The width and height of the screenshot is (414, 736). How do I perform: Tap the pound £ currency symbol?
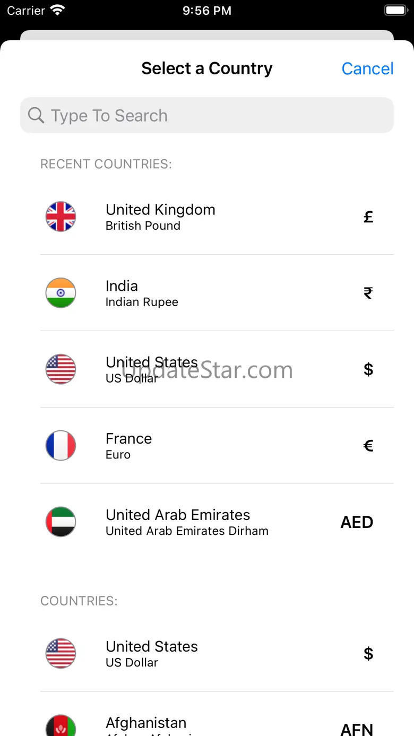click(368, 217)
